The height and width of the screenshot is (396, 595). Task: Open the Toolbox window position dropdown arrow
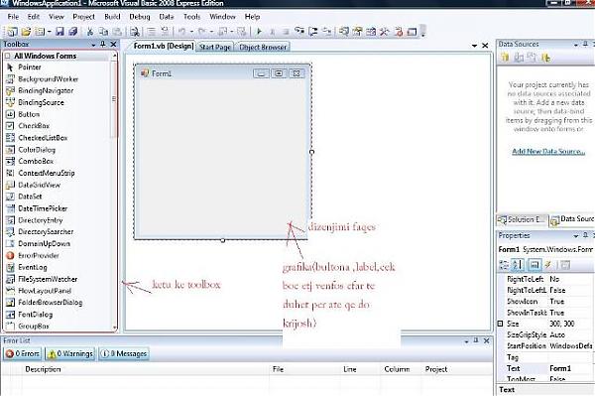[93, 45]
